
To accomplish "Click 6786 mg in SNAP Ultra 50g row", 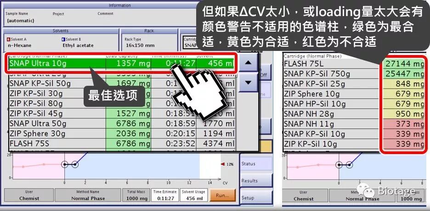I will [128, 123].
